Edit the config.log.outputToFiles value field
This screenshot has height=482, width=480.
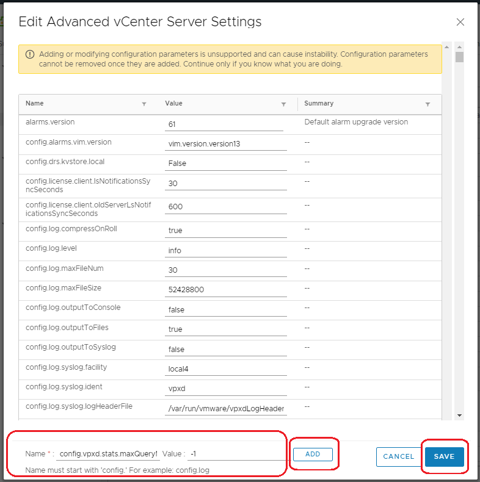point(226,329)
